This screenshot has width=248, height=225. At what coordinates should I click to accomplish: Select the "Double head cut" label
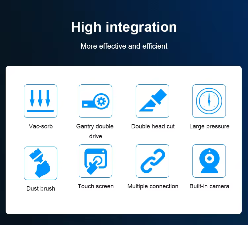tap(153, 126)
